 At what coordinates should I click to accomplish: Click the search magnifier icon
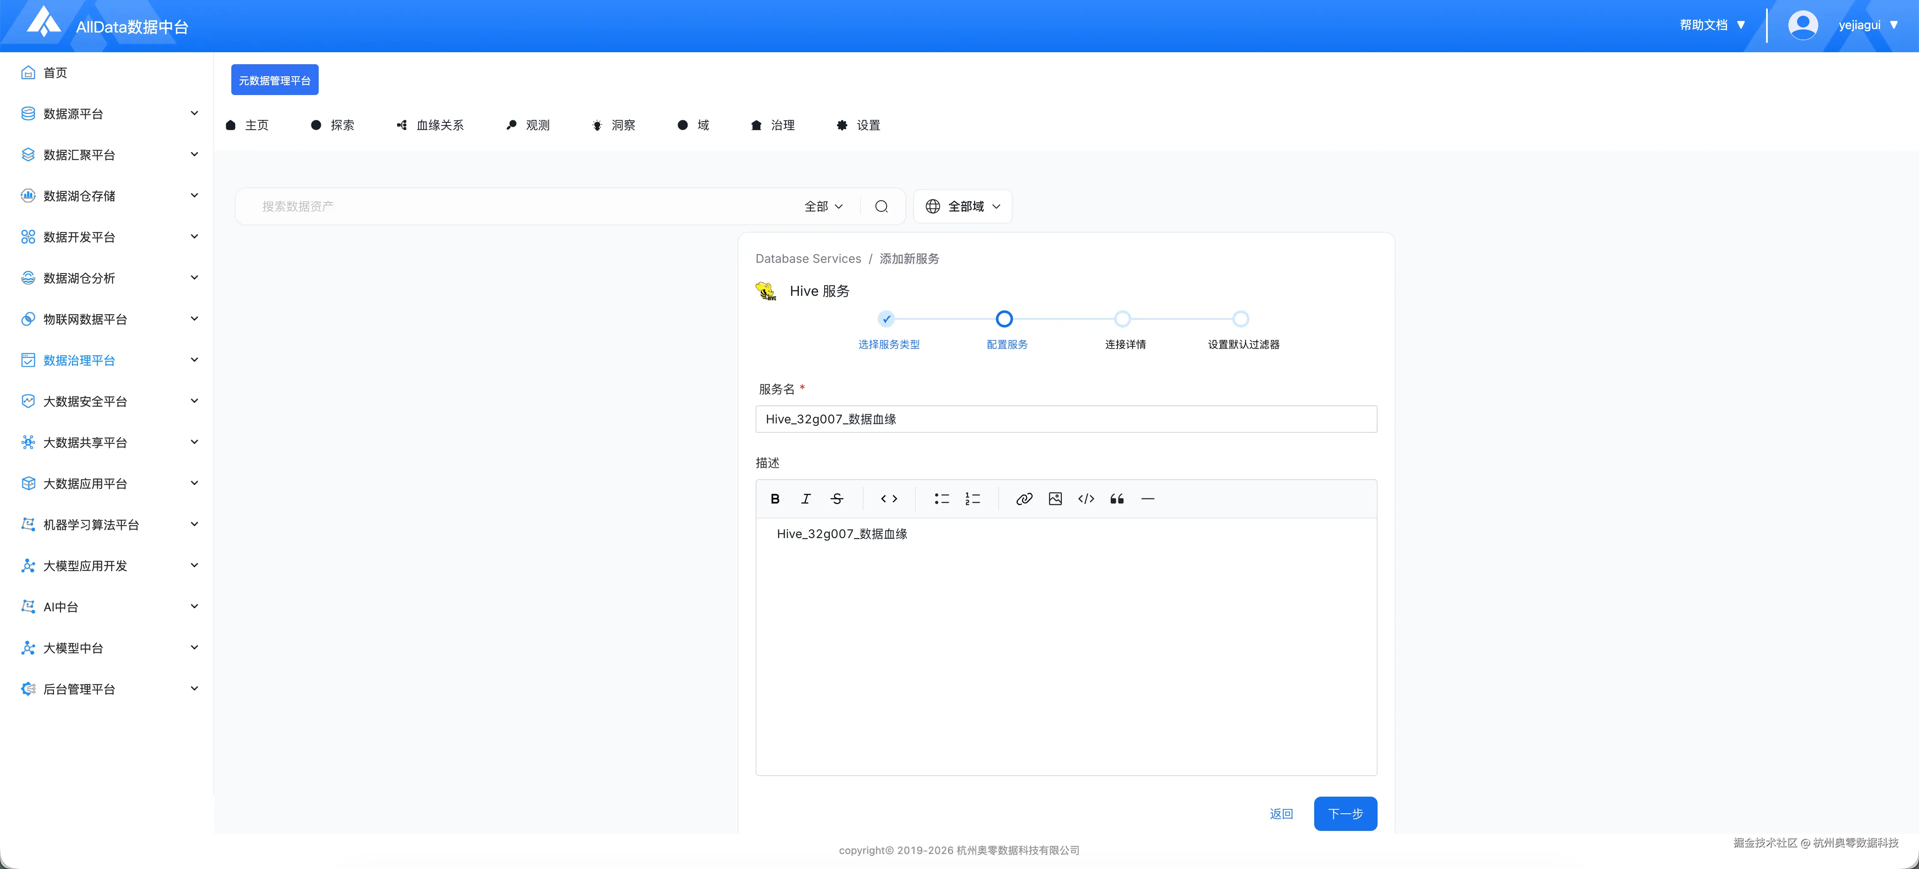(881, 206)
